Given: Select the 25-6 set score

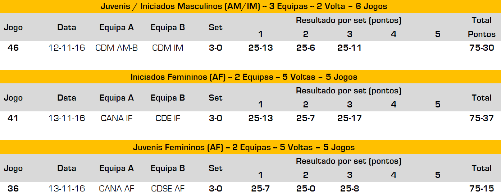Looking at the screenshot, I should tap(306, 48).
